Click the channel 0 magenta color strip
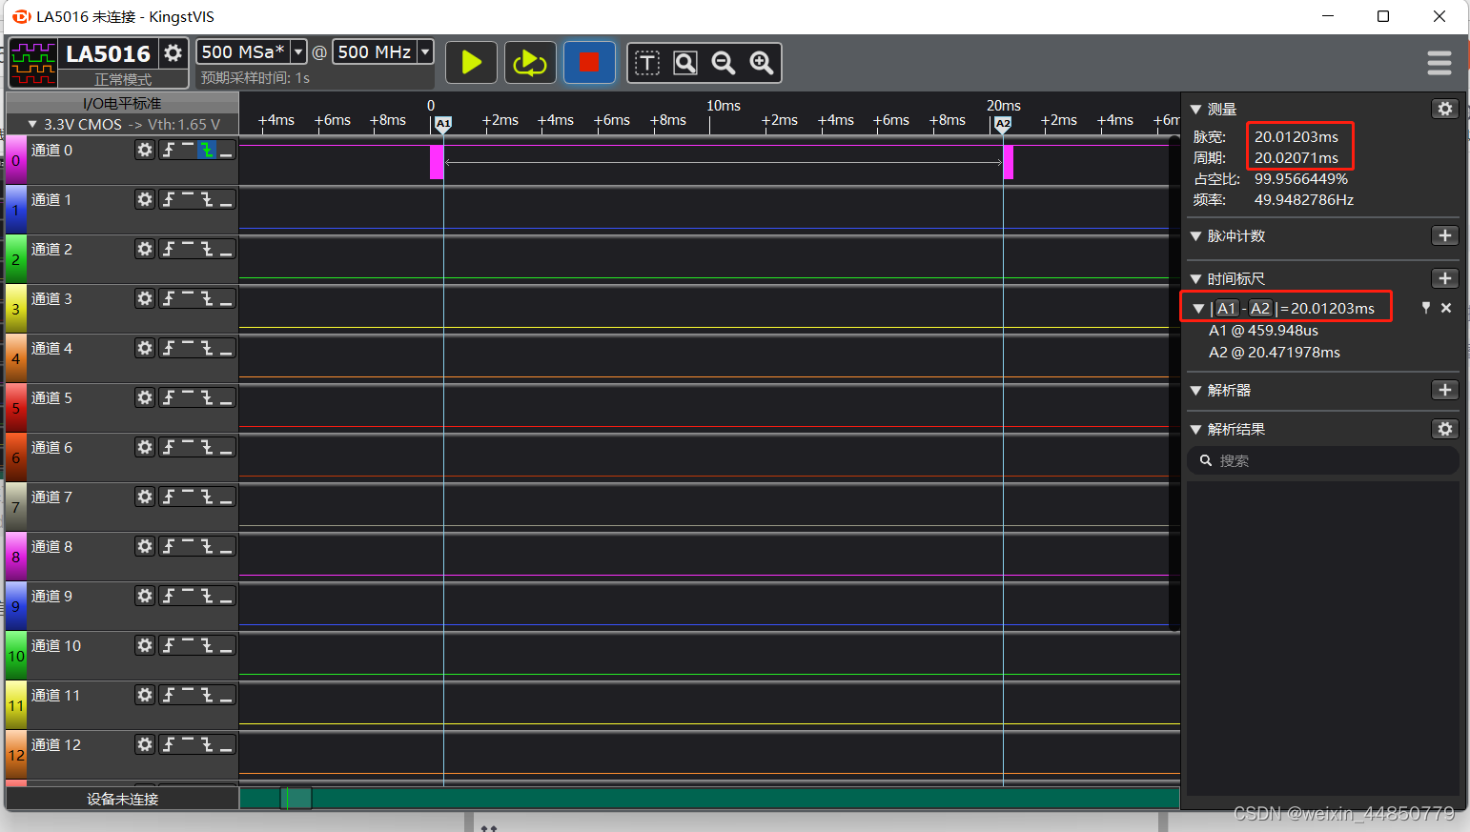The height and width of the screenshot is (832, 1470). (x=15, y=161)
